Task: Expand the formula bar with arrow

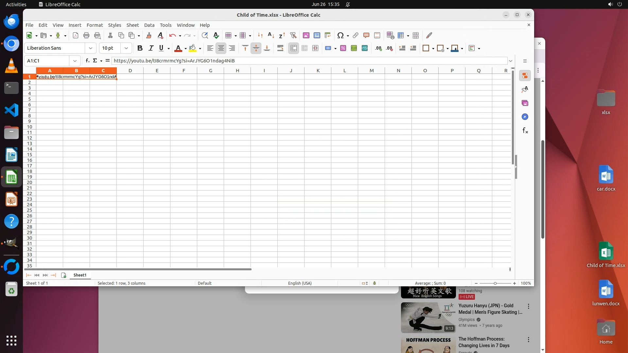Action: tap(510, 61)
